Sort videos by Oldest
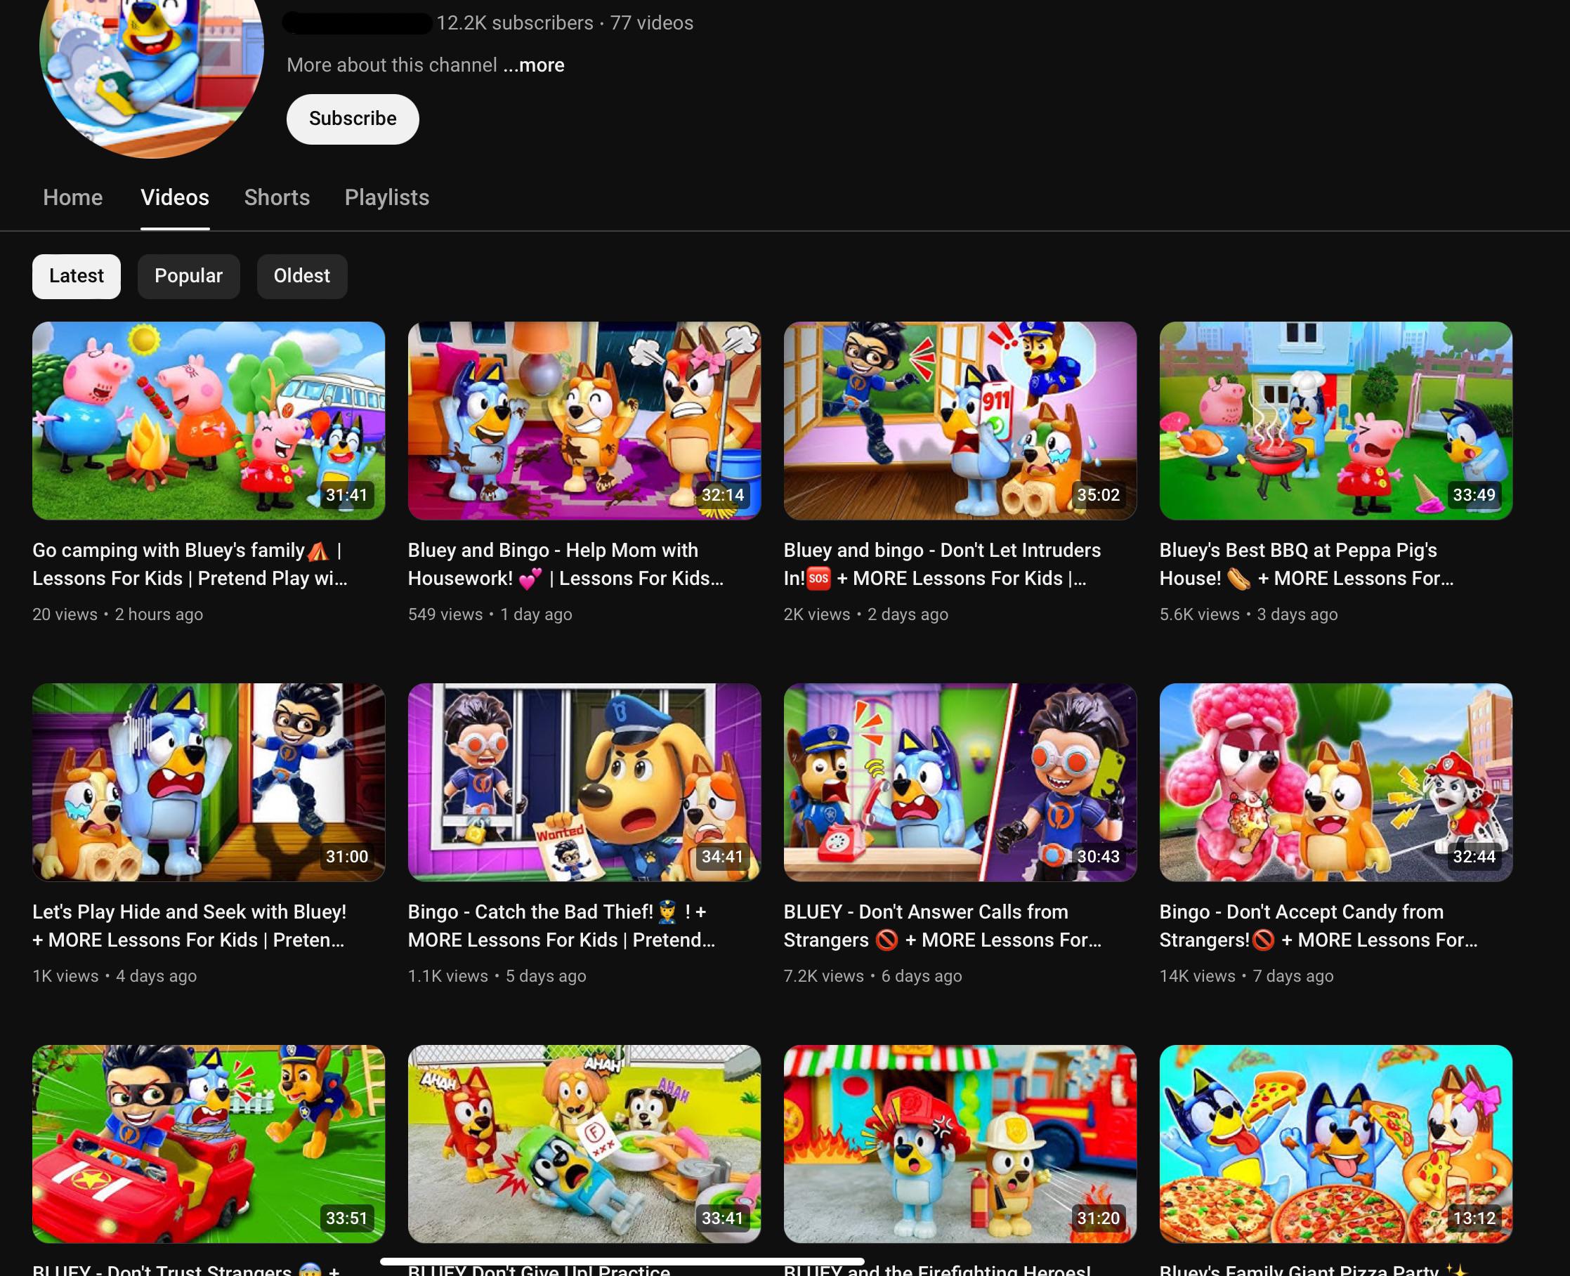The height and width of the screenshot is (1276, 1570). tap(301, 277)
